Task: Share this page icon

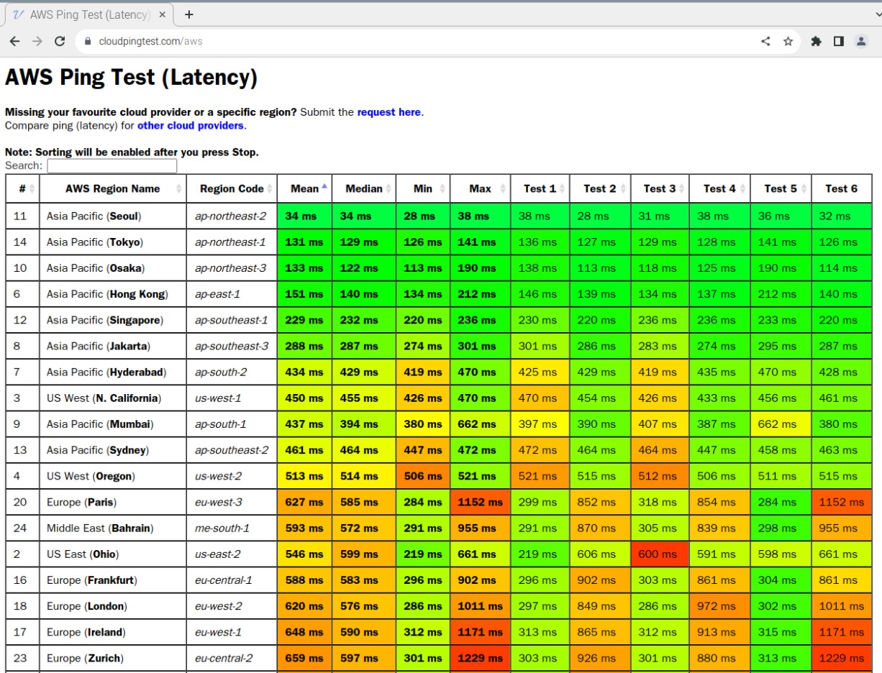Action: pos(765,41)
